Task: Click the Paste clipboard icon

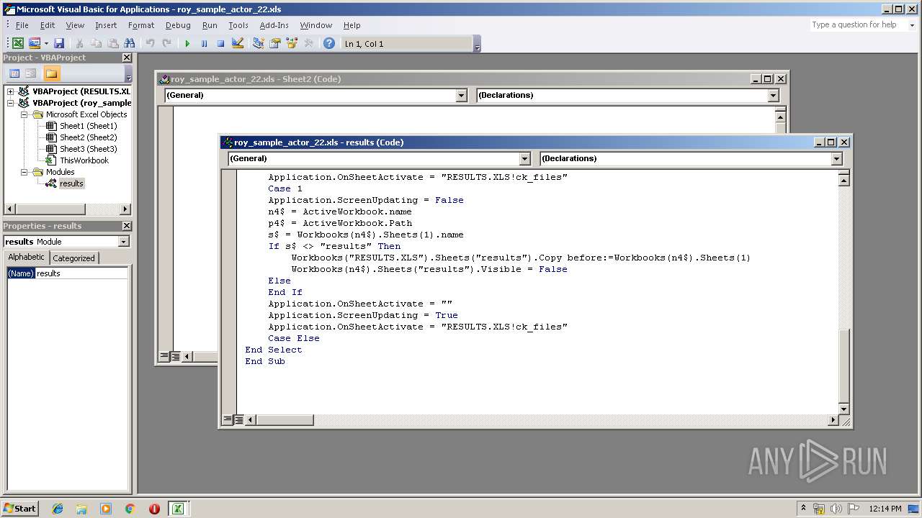Action: [x=112, y=43]
